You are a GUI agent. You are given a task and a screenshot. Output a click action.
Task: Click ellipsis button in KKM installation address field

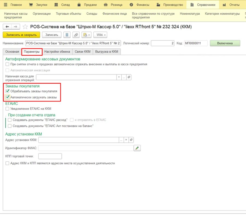[121, 140]
